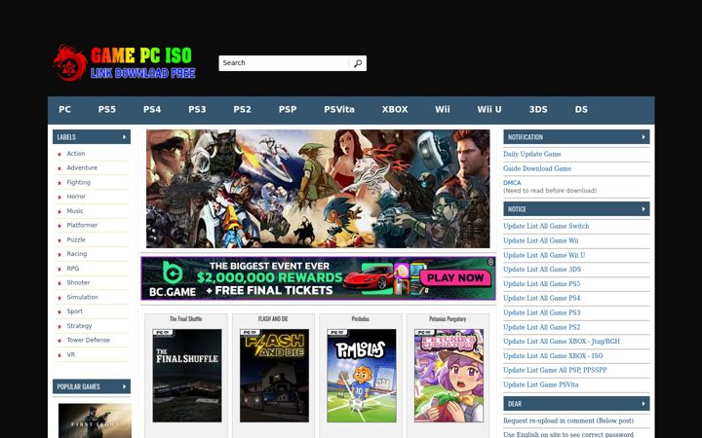
Task: Open Update List All Game PS4
Action: (542, 298)
